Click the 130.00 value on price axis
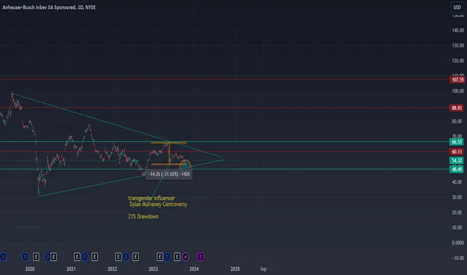Image resolution: width=467 pixels, height=275 pixels. coord(458,45)
